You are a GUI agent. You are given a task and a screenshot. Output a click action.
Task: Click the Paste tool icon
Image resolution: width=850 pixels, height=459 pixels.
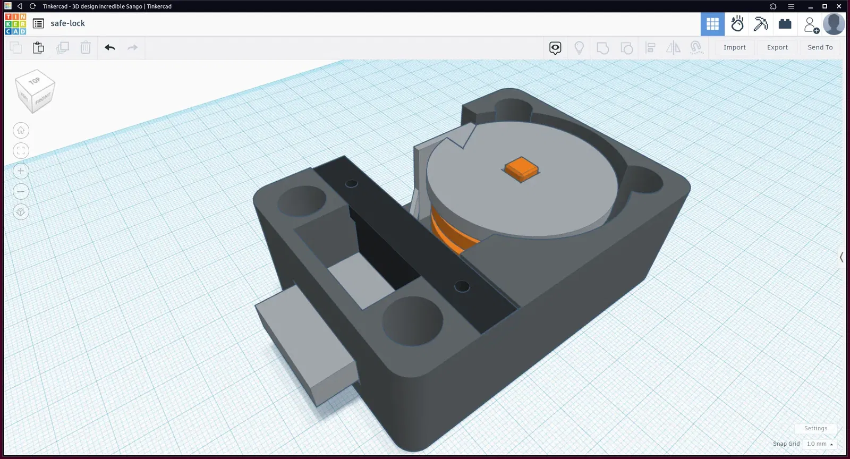click(39, 48)
